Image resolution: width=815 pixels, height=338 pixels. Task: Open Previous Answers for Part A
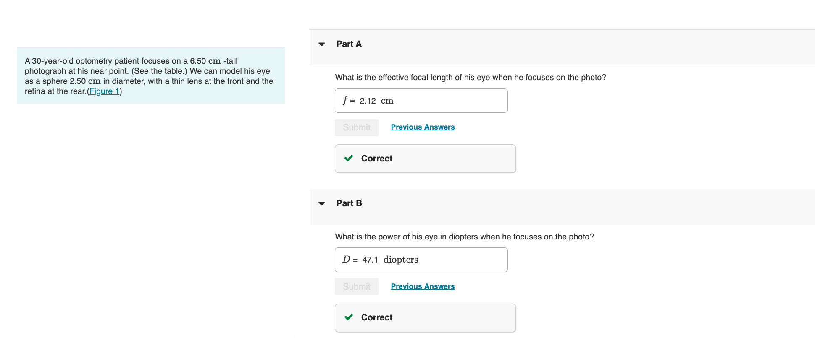pos(423,127)
